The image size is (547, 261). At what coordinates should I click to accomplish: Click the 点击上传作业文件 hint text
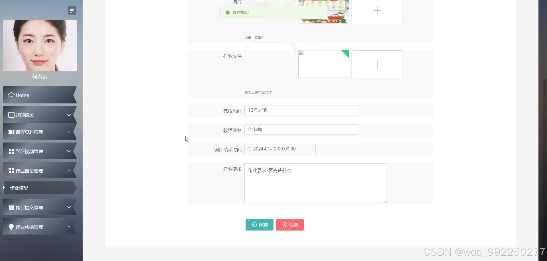(x=258, y=92)
